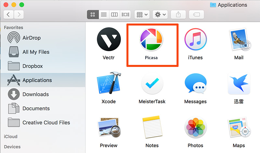The width and height of the screenshot is (260, 153).
Task: Switch to Cover Flow view
Action: tap(125, 15)
